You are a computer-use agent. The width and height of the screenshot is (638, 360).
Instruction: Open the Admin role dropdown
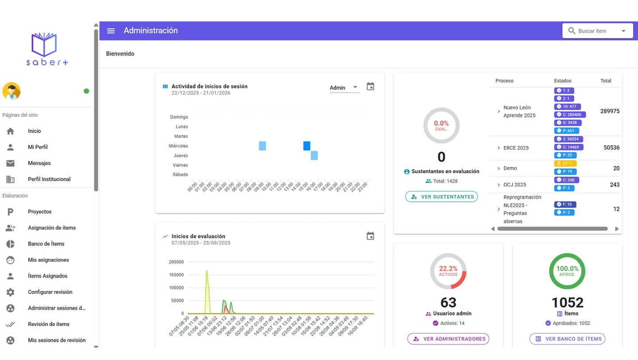345,88
